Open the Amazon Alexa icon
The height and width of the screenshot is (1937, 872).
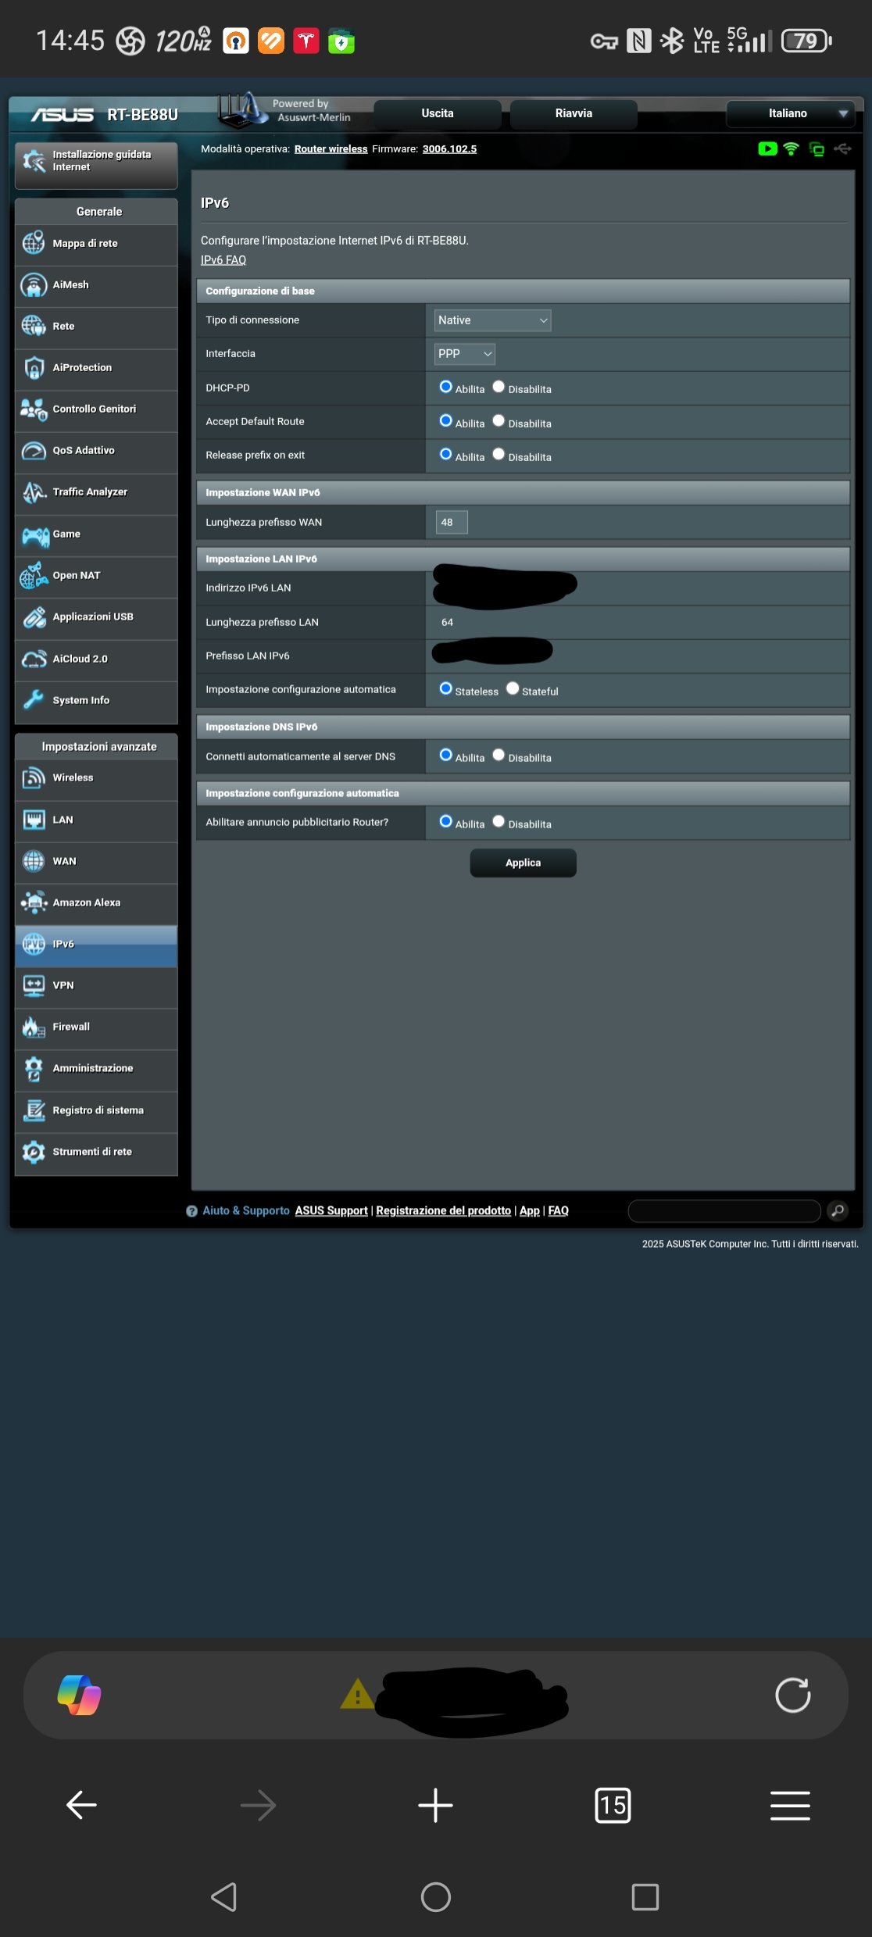(x=34, y=902)
